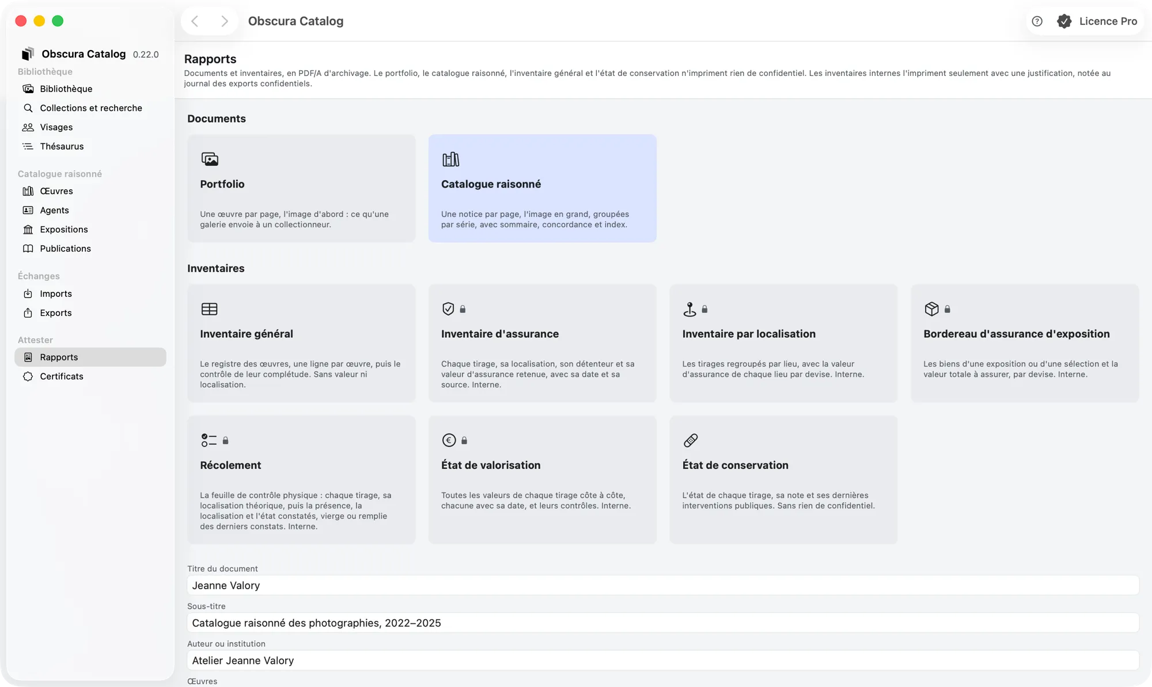Open the Publications section
The height and width of the screenshot is (687, 1152).
[x=90, y=249]
